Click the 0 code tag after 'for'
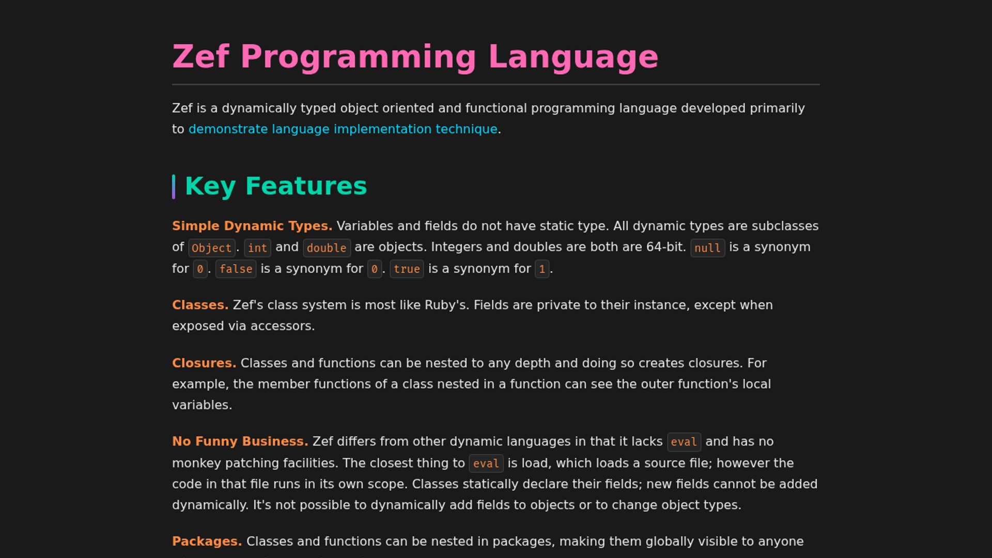Image resolution: width=992 pixels, height=558 pixels. (200, 269)
